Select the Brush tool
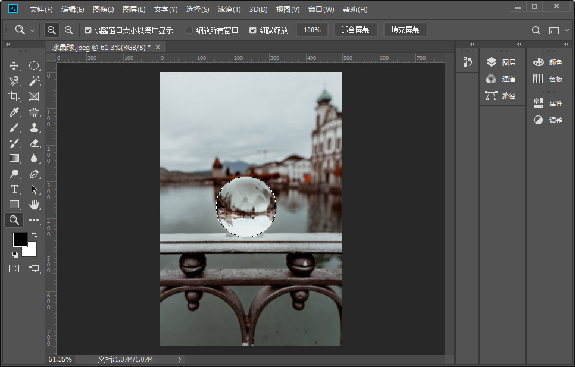The height and width of the screenshot is (367, 575). point(14,127)
